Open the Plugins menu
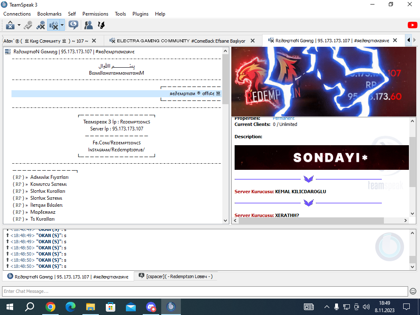Viewport: 420px width, 315px height. click(x=140, y=14)
